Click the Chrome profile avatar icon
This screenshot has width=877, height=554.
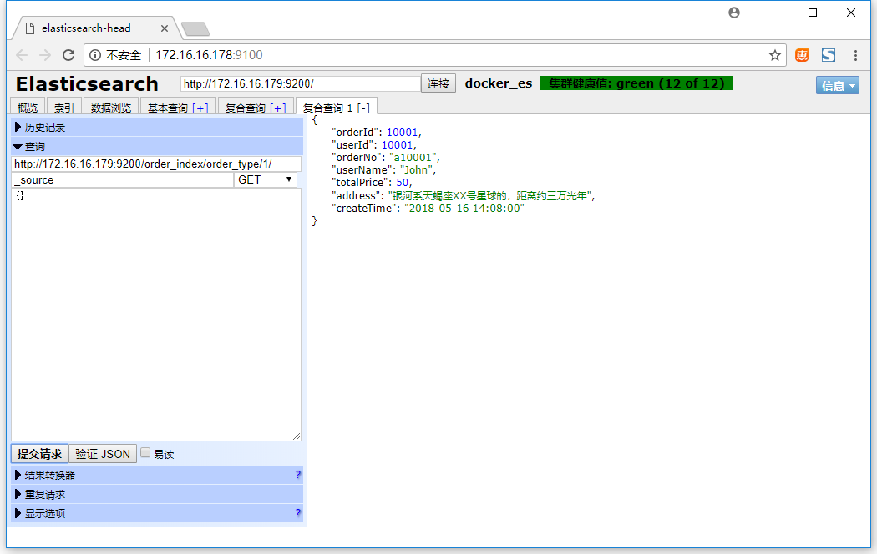click(x=734, y=13)
